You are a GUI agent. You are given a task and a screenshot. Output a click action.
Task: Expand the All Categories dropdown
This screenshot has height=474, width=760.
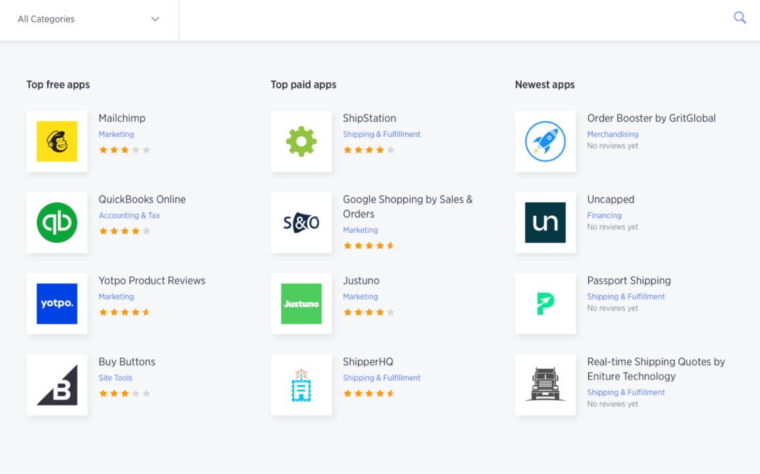[x=89, y=19]
